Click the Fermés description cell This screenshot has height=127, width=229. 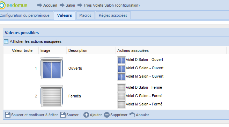(x=91, y=96)
